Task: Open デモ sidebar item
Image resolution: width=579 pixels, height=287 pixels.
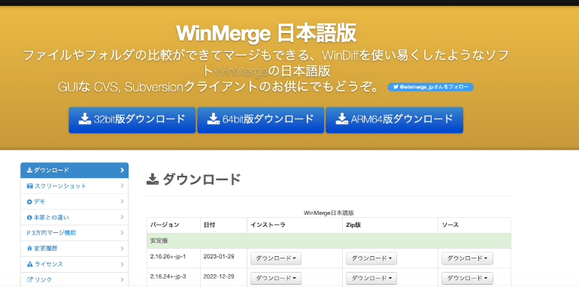Action: (74, 201)
